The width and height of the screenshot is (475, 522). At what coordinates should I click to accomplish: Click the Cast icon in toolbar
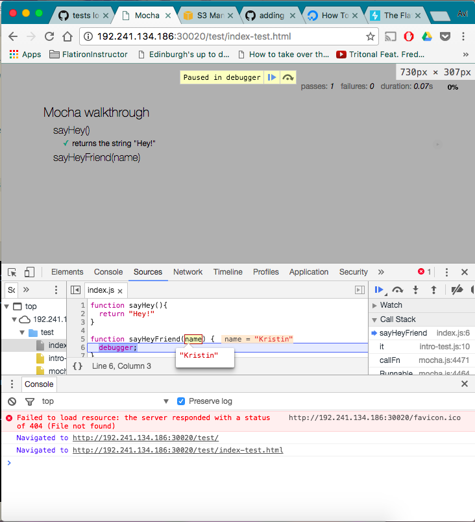(x=390, y=36)
